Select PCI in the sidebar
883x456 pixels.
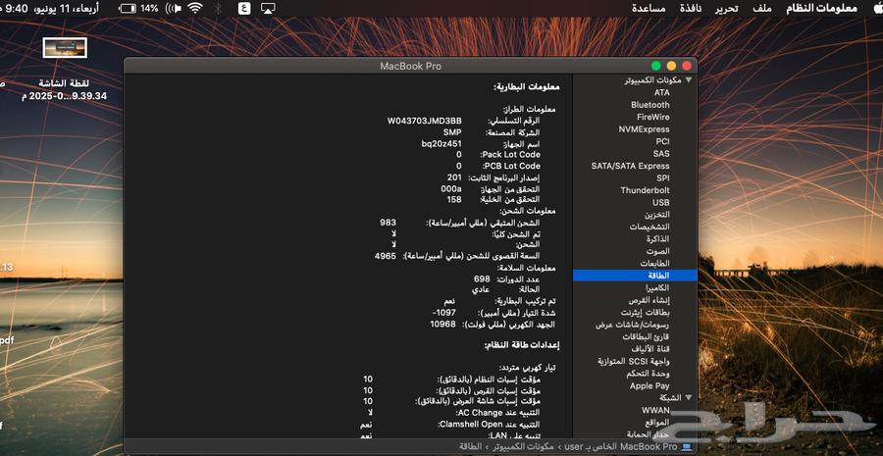point(663,141)
